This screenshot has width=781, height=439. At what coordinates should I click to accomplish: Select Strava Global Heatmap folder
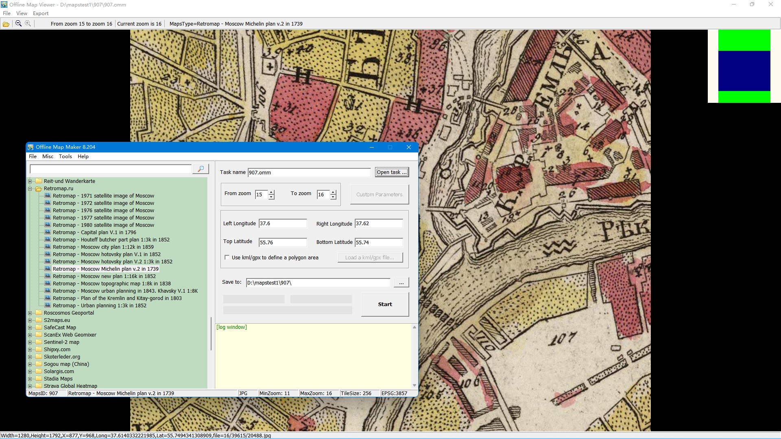click(x=70, y=386)
